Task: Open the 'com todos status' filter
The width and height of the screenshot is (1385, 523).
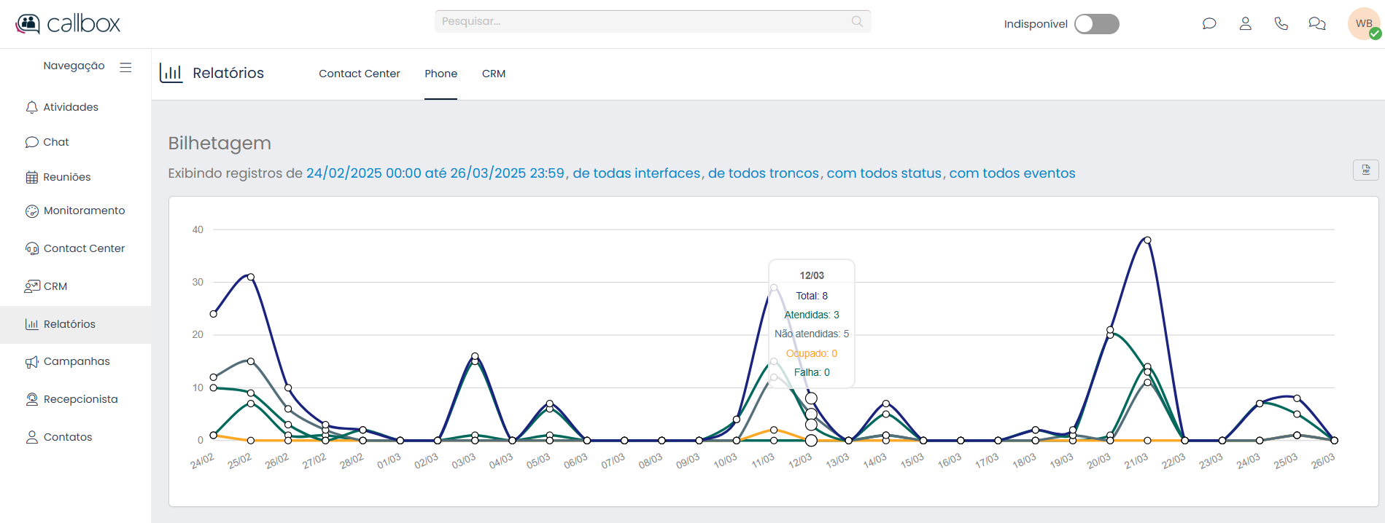Action: 883,173
